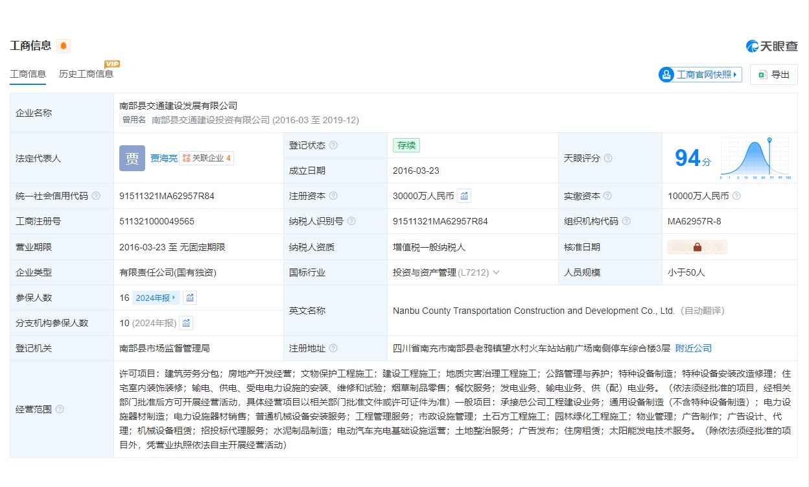Click the question mark icon beside 天眼评分
Viewport: 809px width, 487px height.
[608, 158]
